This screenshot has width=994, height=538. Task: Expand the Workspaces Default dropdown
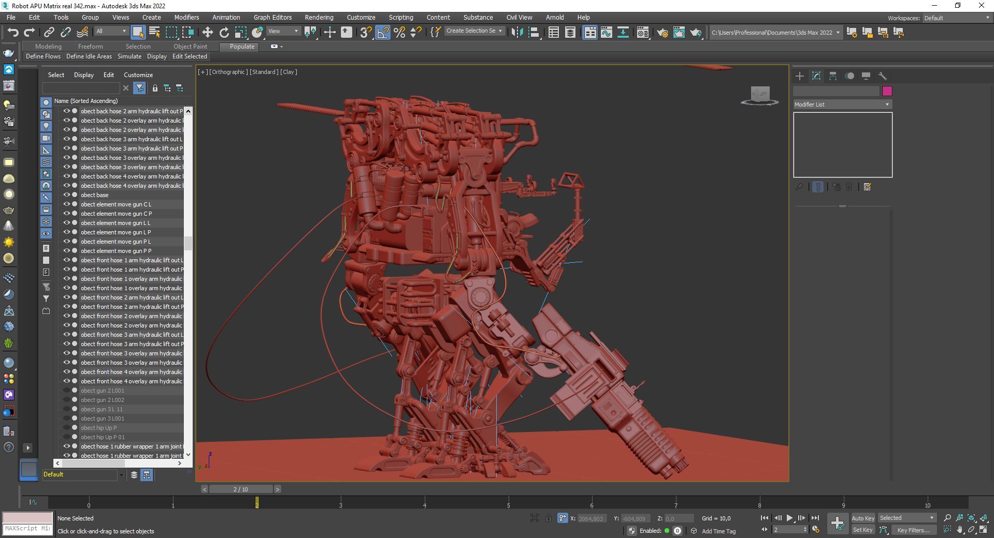coord(957,18)
